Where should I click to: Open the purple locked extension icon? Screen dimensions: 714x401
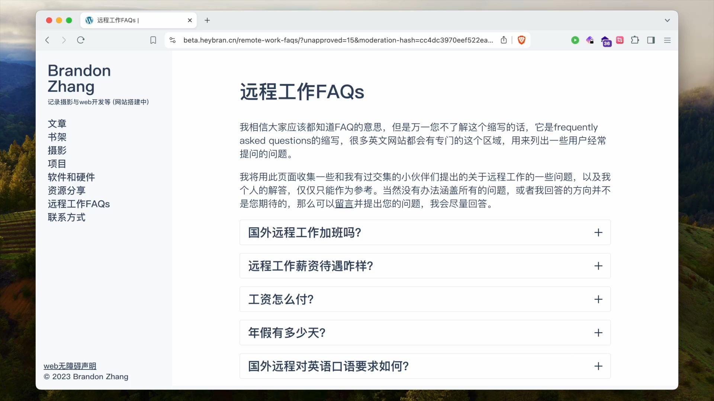pyautogui.click(x=590, y=40)
